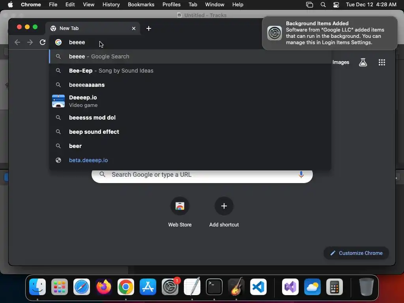This screenshot has width=404, height=303.
Task: Open Customize Chrome
Action: (356, 253)
